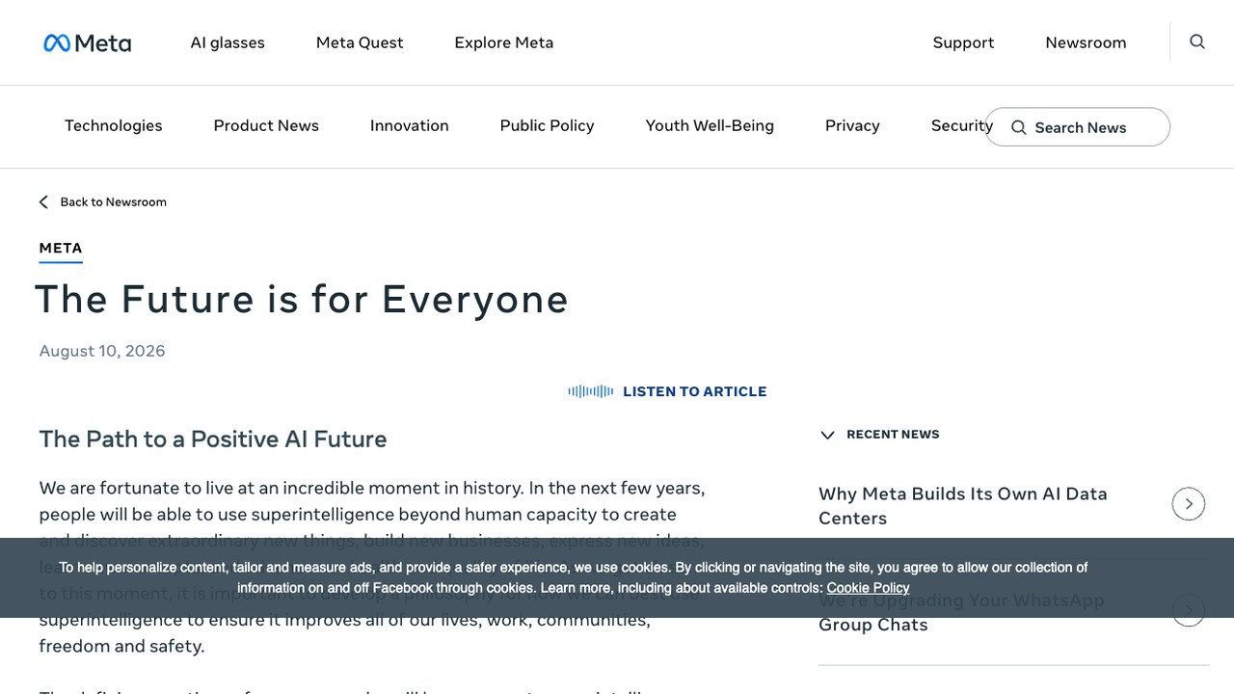This screenshot has height=694, width=1234.
Task: Open the site search magnifier icon
Action: [1197, 41]
